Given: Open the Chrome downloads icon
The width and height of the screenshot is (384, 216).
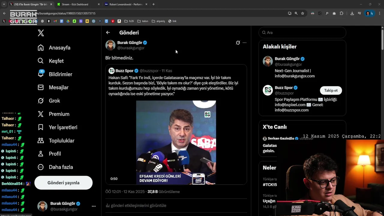Looking at the screenshot, I should pos(352,13).
